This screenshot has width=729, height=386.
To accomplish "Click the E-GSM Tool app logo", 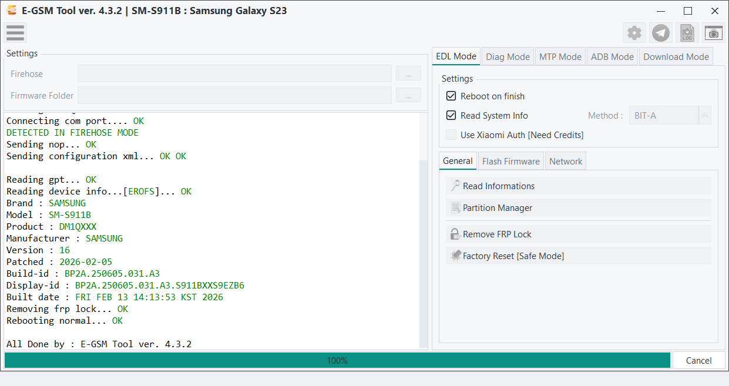I will click(11, 11).
